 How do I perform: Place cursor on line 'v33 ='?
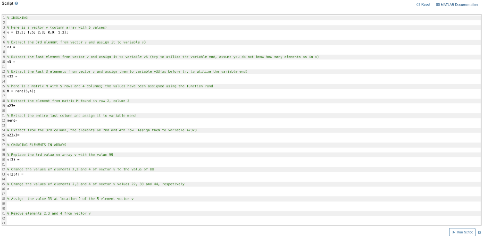(x=12, y=76)
